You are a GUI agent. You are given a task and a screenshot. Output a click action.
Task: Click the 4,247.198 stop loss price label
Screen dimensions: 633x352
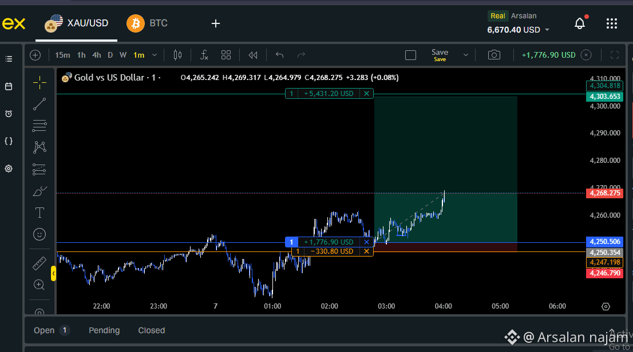[605, 262]
